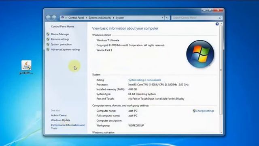Click the refresh button beside address bar

[167, 18]
